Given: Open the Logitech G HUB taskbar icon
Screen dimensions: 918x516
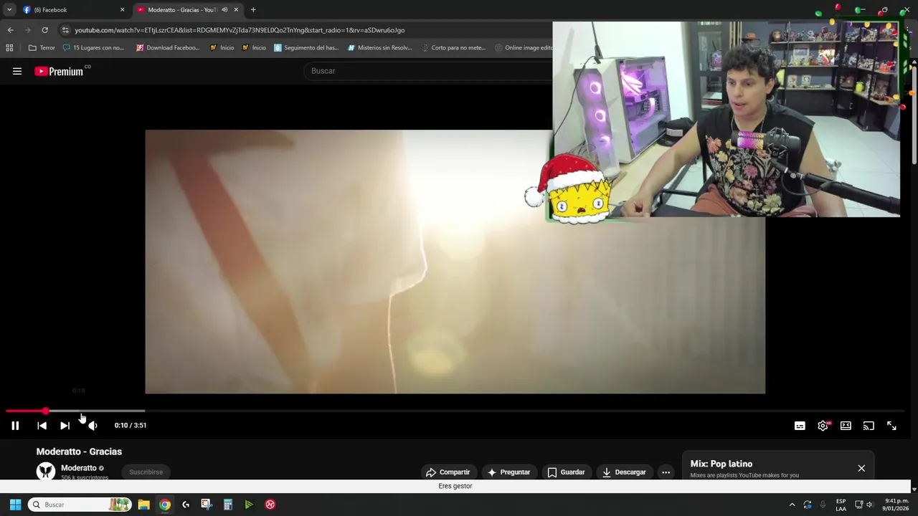Looking at the screenshot, I should [186, 505].
